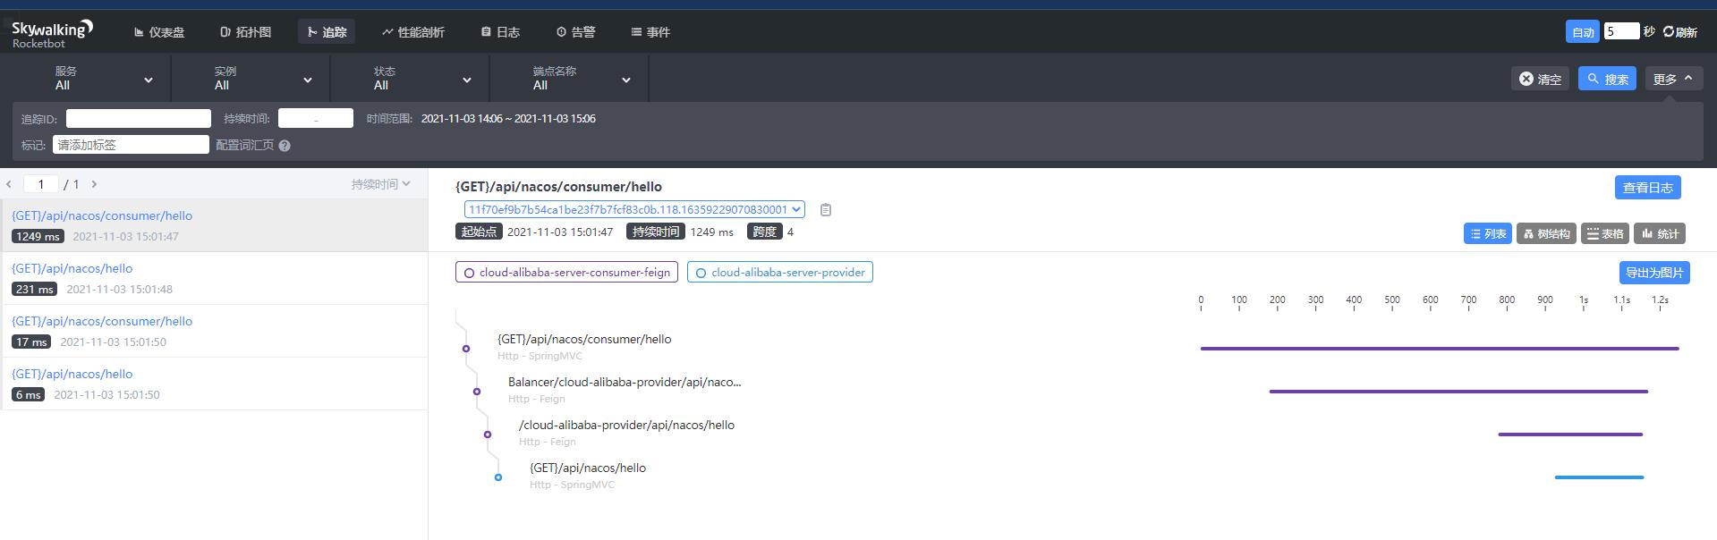Screen dimensions: 1717x540
Task: Toggle cloud-alibaba-server-consumer-feign service legend
Action: coord(566,273)
